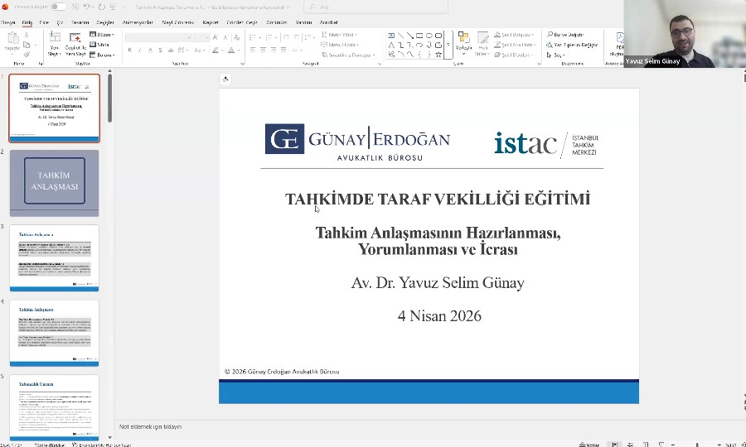
Task: Select the Text Box shape icon
Action: pyautogui.click(x=391, y=35)
